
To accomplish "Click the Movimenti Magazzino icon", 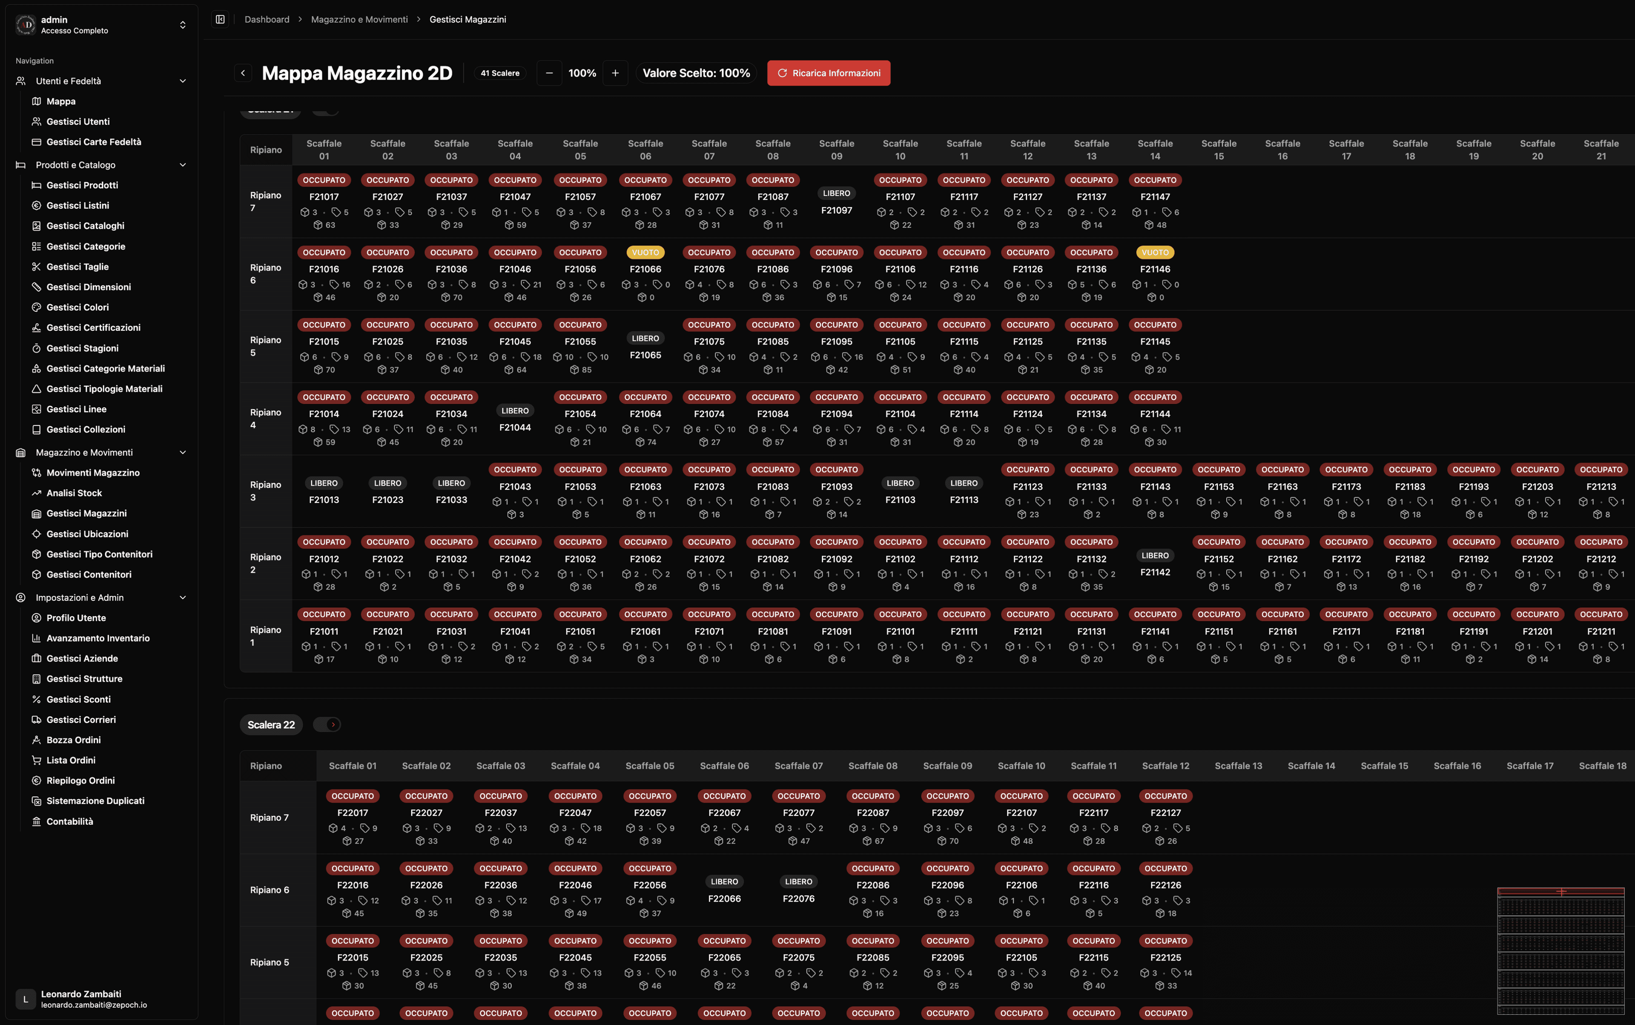I will point(37,473).
